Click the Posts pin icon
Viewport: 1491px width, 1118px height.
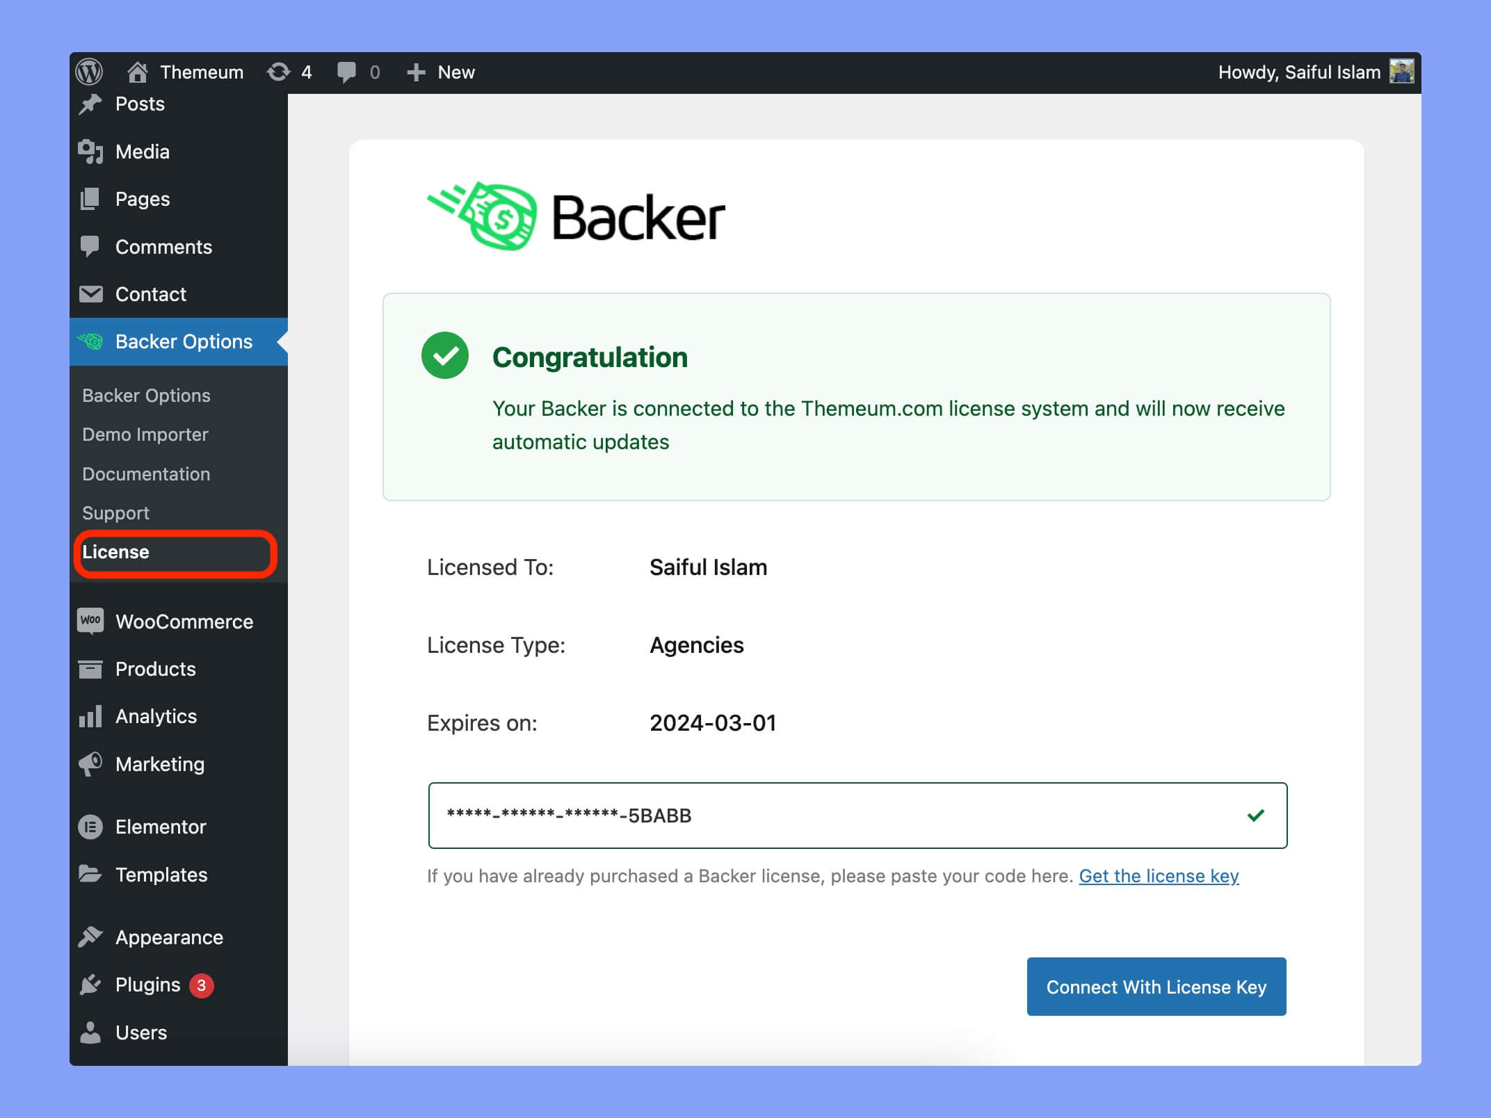tap(90, 104)
